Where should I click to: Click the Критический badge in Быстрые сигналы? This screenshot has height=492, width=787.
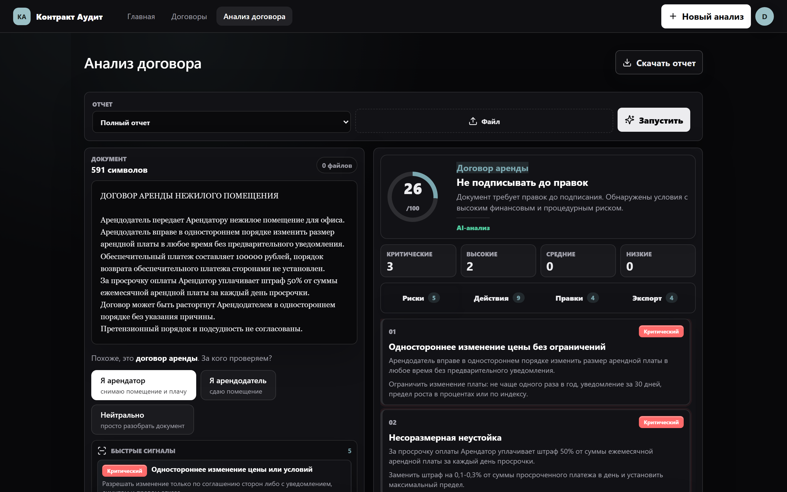click(x=124, y=470)
